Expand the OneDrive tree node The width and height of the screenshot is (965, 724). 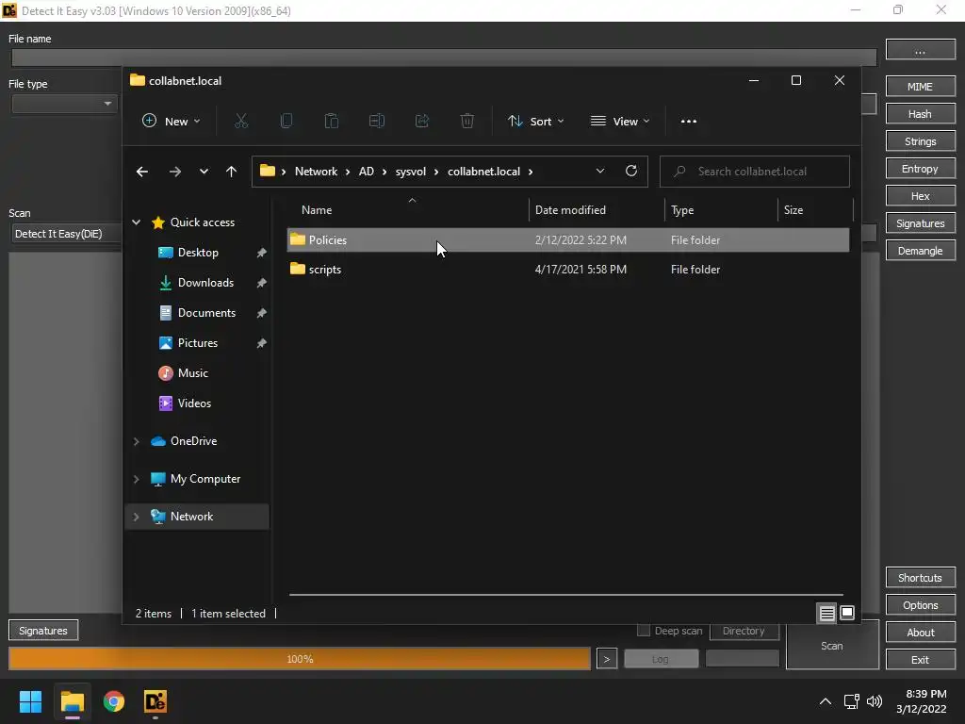(x=137, y=441)
